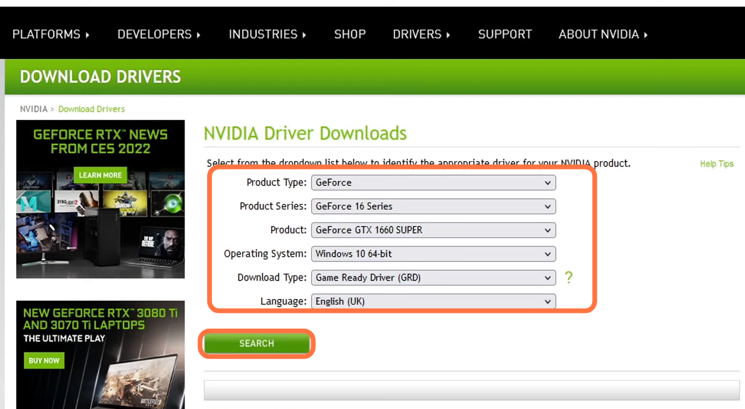Click LEARN MORE on the CES 2022 banner
Viewport: 745px width, 409px height.
100,175
